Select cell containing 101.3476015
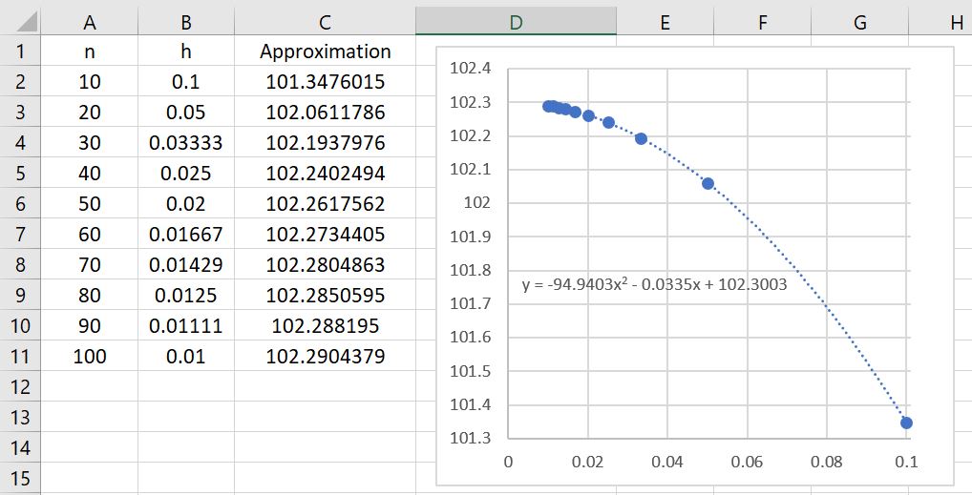972x495 pixels. 325,82
